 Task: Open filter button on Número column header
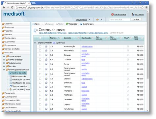click(61, 38)
